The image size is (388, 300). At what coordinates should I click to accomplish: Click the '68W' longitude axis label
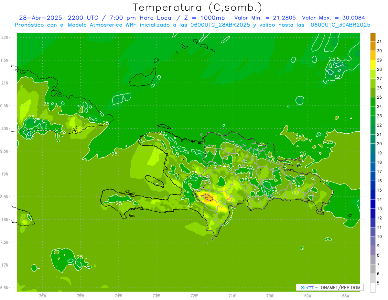(x=345, y=295)
